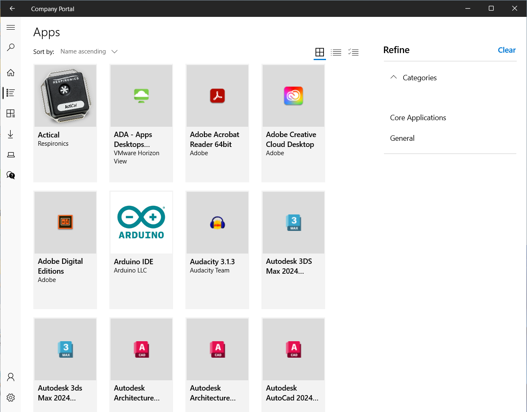Click second Autodesk Architecture tile's CAD icon
Screen dimensions: 527x412
217,349
